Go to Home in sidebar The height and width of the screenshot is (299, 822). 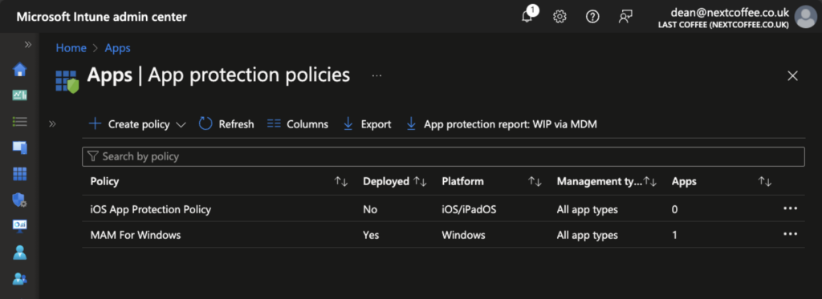(19, 69)
